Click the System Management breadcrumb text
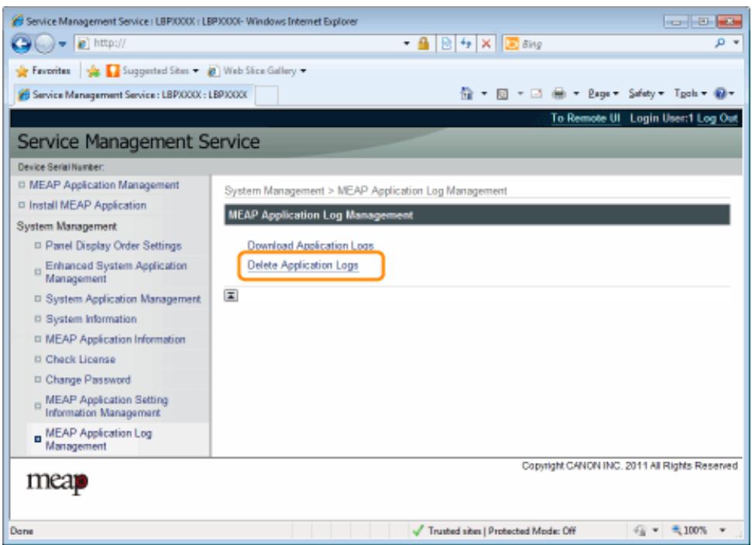The height and width of the screenshot is (545, 752). (x=274, y=190)
